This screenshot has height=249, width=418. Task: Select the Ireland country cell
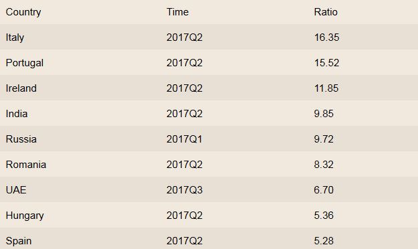click(21, 88)
